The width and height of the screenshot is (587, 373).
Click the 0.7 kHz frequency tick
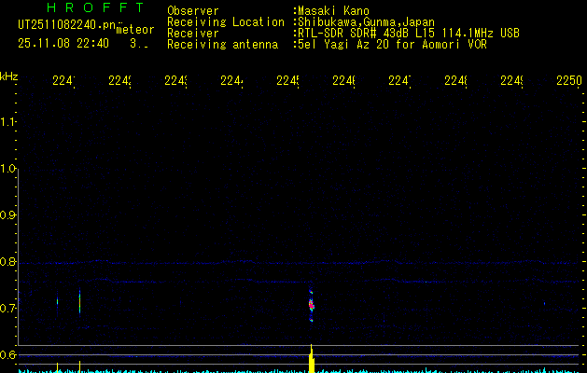pyautogui.click(x=9, y=309)
